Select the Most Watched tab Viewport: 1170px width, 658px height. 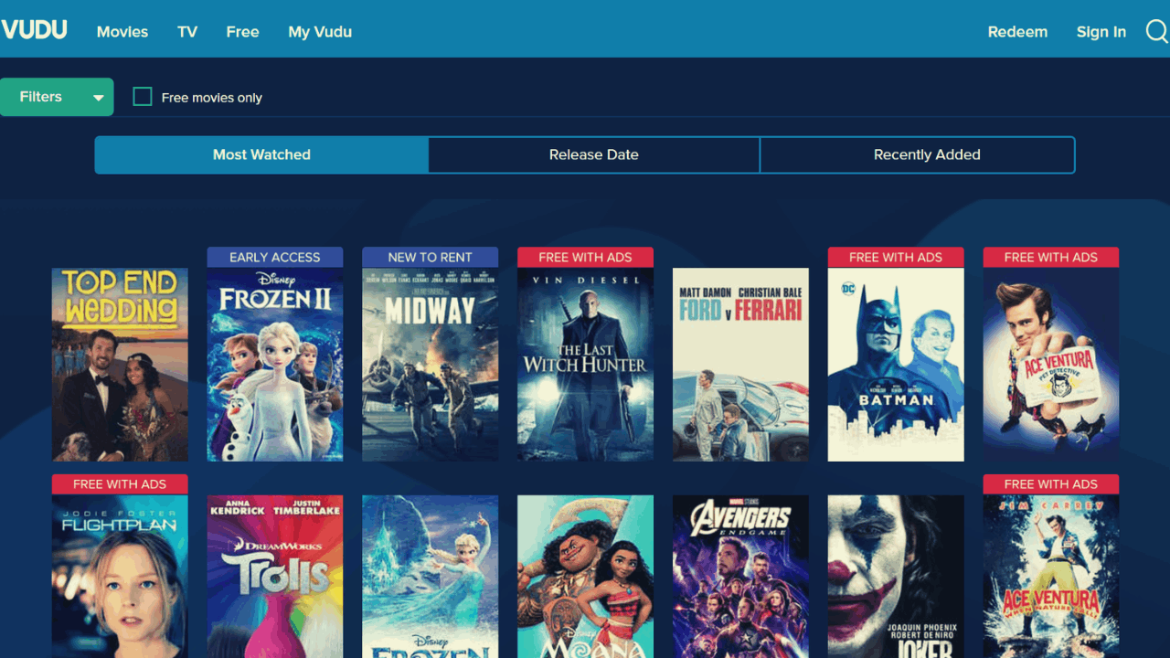tap(261, 154)
